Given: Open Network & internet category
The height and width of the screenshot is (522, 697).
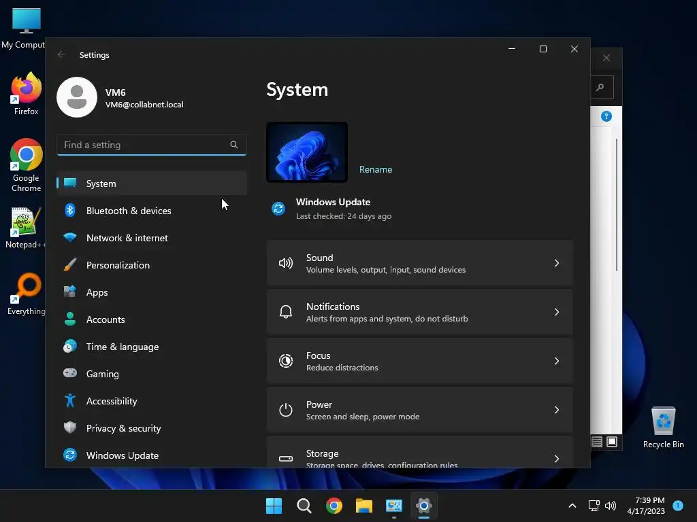Looking at the screenshot, I should point(152,237).
